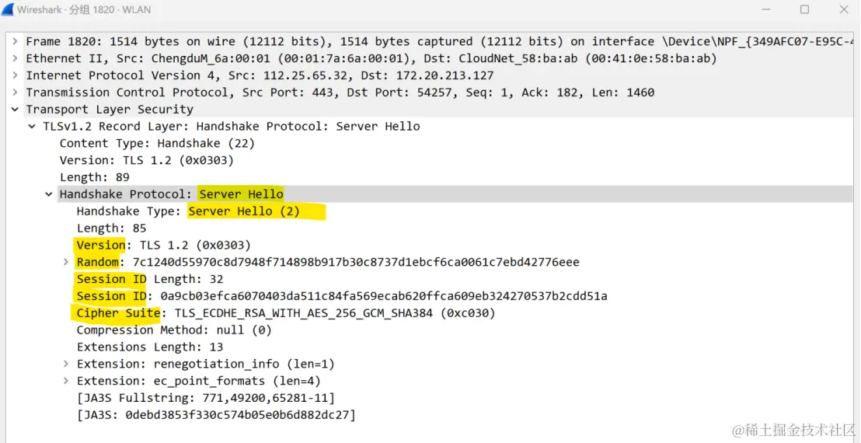861x443 pixels.
Task: Select the Session ID value row
Action: pos(342,296)
